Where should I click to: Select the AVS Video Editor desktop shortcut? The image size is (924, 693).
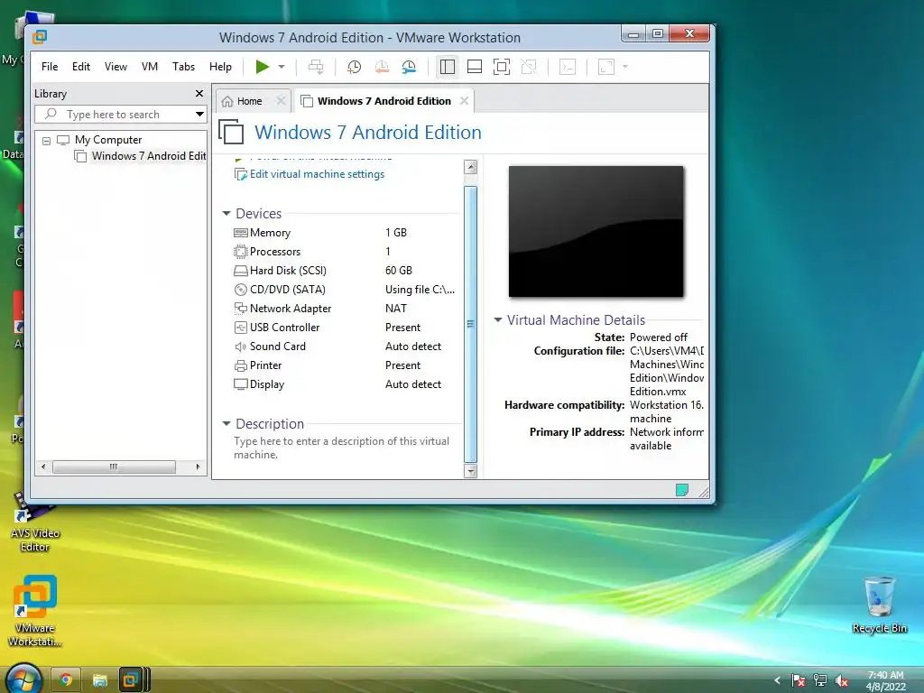click(35, 522)
